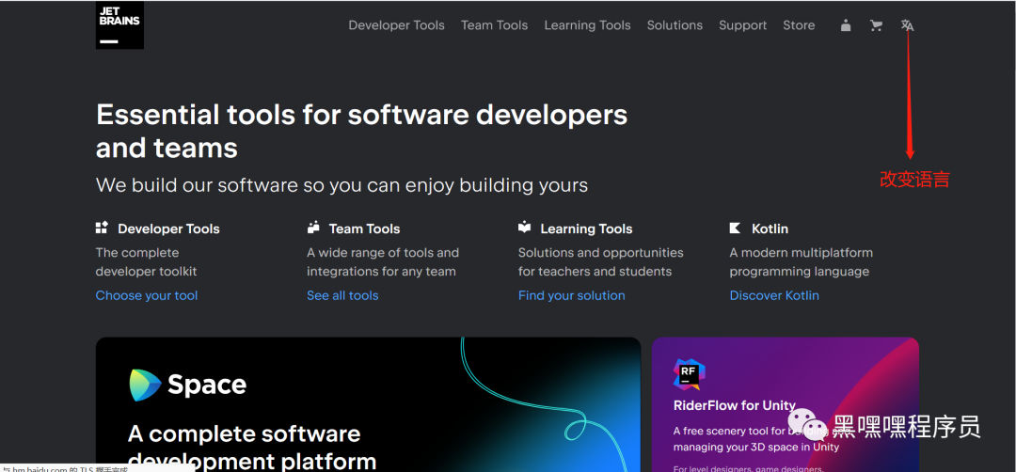Image resolution: width=1016 pixels, height=472 pixels.
Task: Follow the 'Discover Kotlin' link
Action: [774, 295]
